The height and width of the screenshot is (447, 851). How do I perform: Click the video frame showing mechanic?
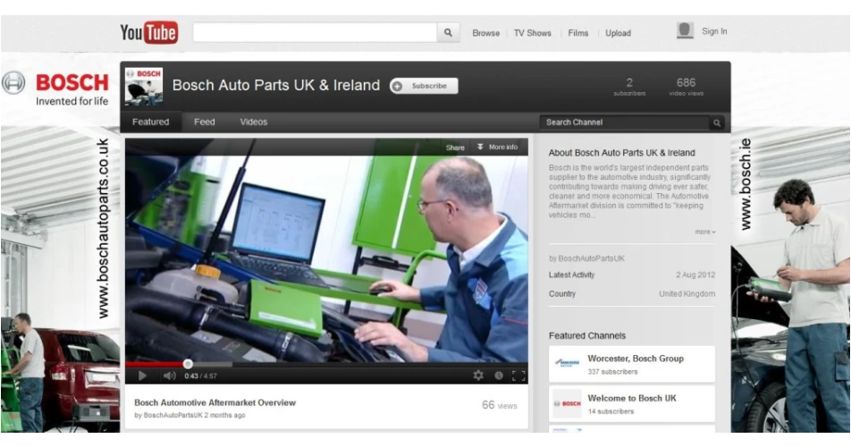click(326, 257)
